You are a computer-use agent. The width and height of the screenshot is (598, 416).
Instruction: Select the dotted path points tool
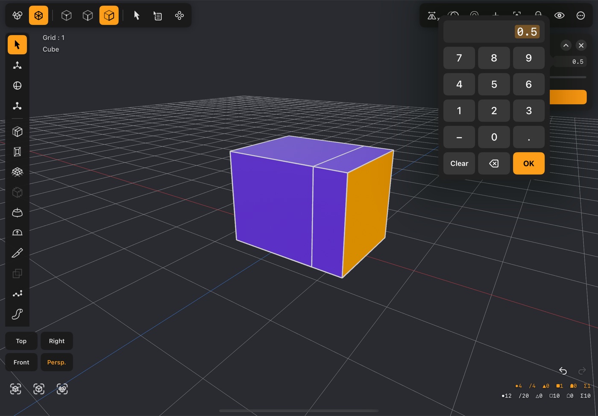click(17, 294)
